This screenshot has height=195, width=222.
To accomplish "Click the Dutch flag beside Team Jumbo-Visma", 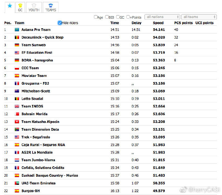I will tap(17, 160).
